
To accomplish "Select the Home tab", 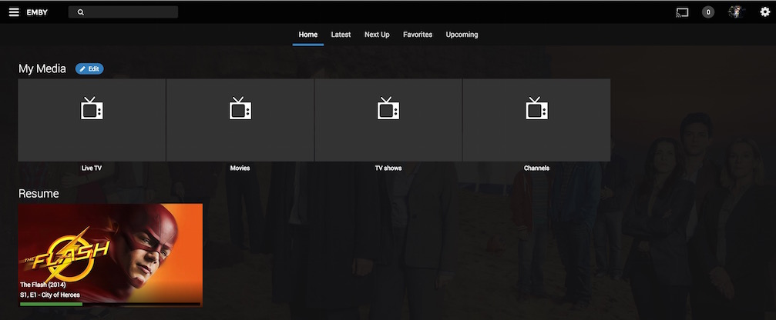I will [x=307, y=35].
